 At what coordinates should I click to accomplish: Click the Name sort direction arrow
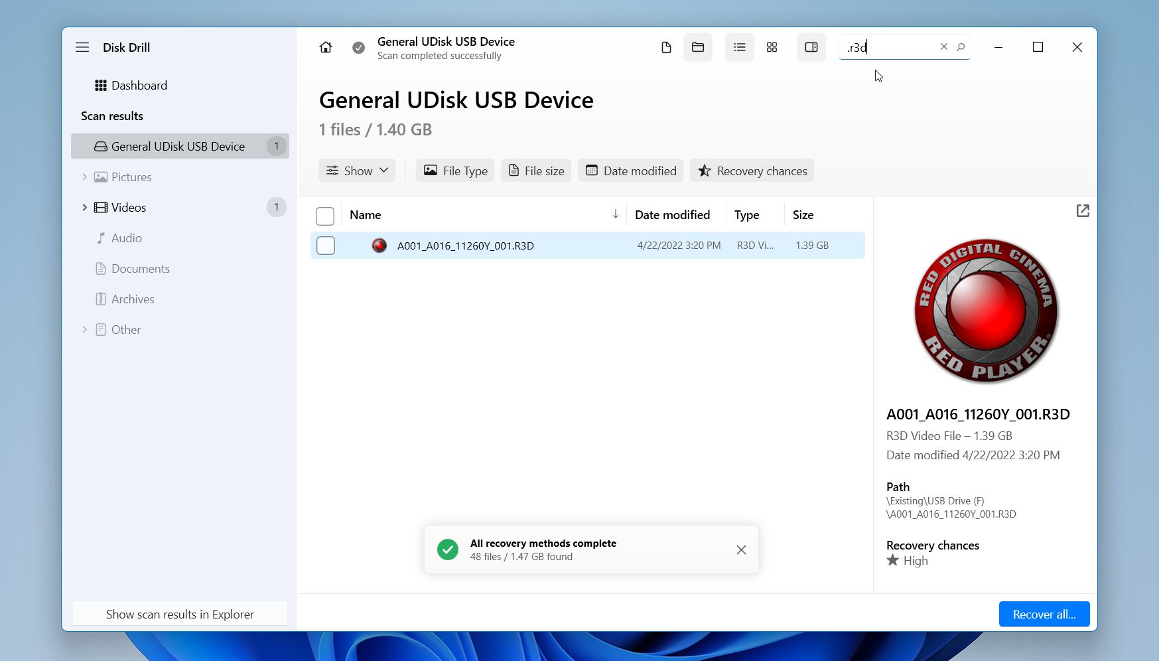click(615, 214)
